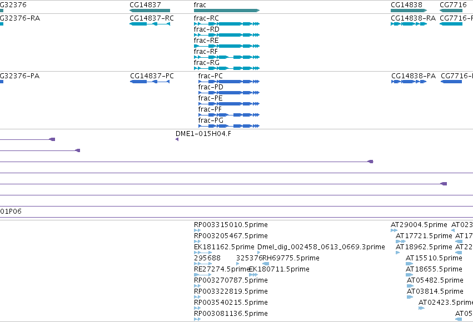Click the frac-PF CDS label
Image resolution: width=473 pixels, height=322 pixels.
[210, 109]
